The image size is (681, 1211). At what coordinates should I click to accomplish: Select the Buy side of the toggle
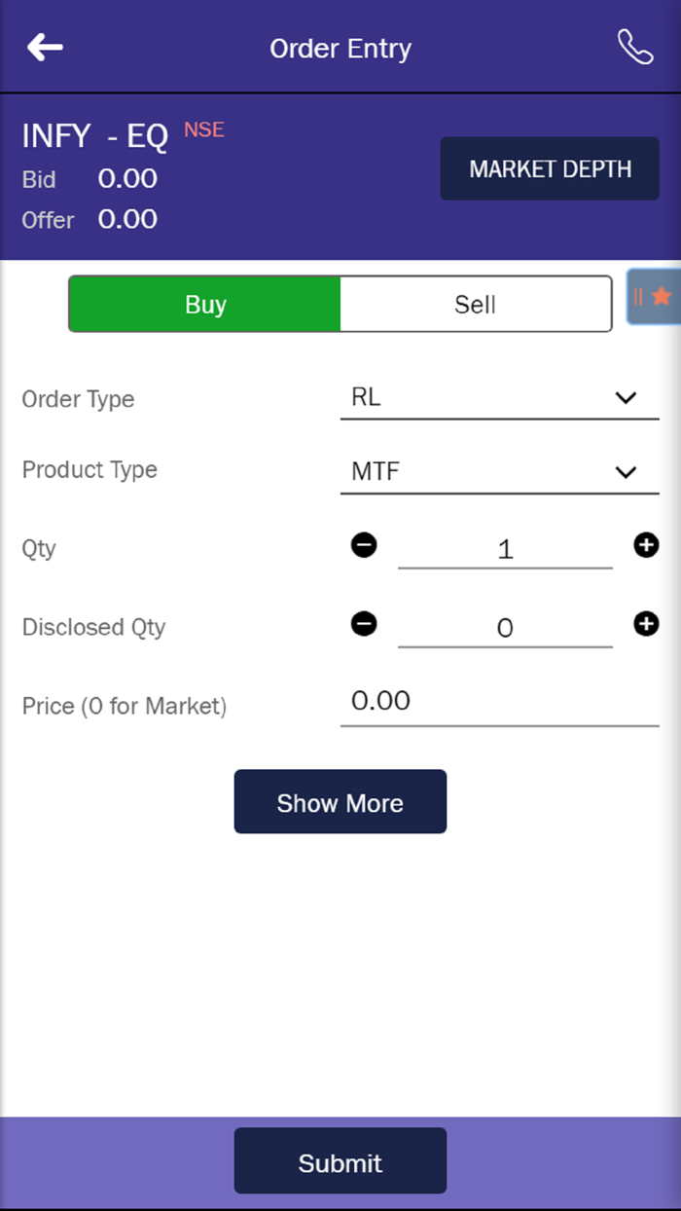click(x=204, y=304)
